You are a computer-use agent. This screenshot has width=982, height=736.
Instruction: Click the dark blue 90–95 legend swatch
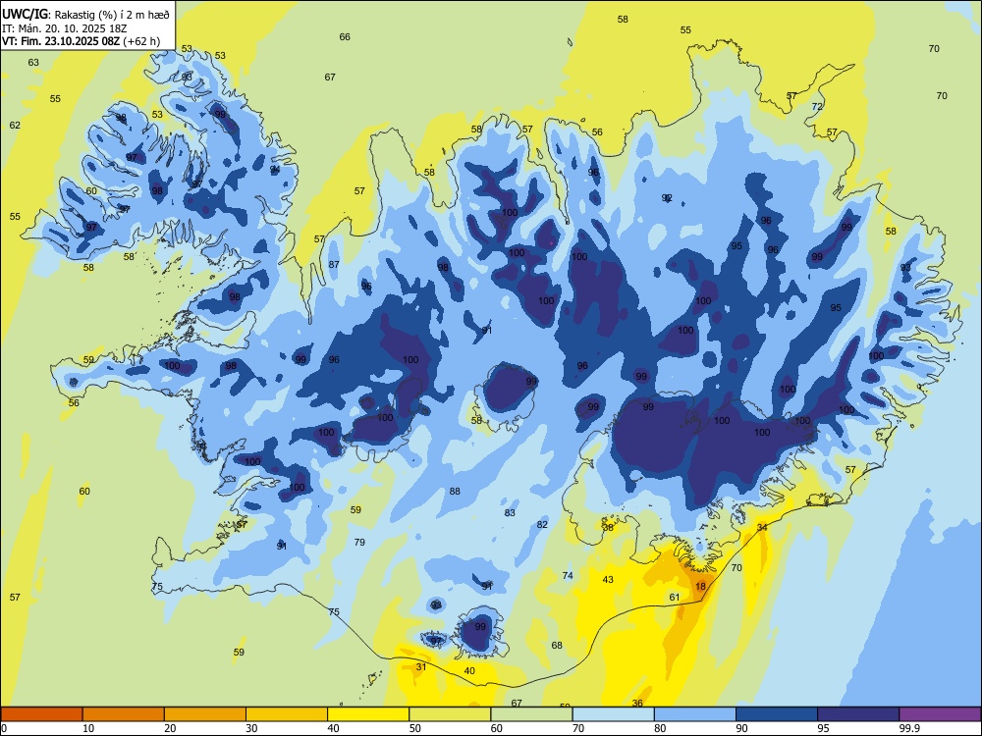(777, 714)
